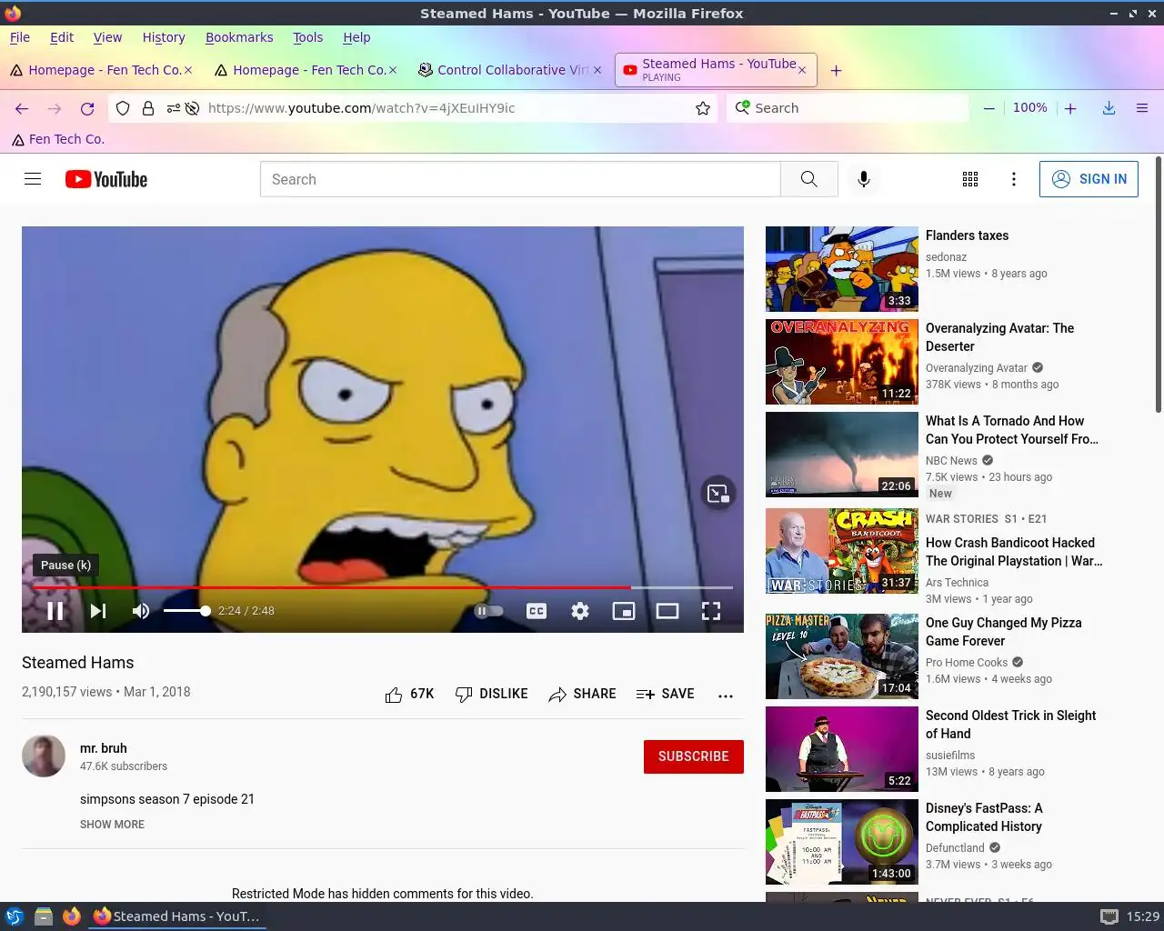Image resolution: width=1164 pixels, height=931 pixels.
Task: Open player settings gear
Action: [x=580, y=611]
